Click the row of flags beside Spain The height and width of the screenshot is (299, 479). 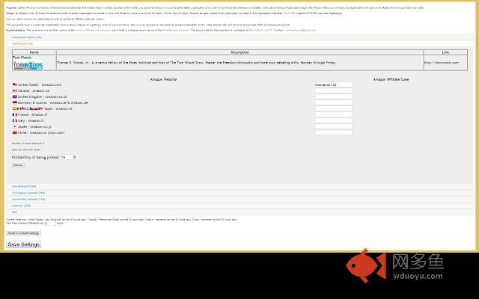tap(28, 108)
